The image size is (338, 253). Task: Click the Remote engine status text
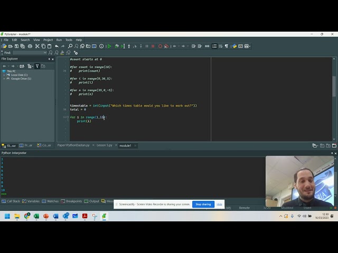tap(244, 208)
